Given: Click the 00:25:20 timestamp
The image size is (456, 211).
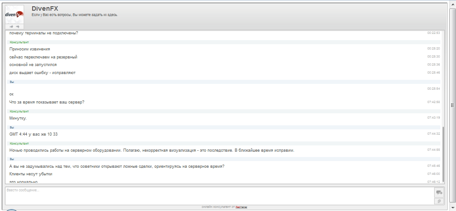Looking at the screenshot, I should click(433, 49).
